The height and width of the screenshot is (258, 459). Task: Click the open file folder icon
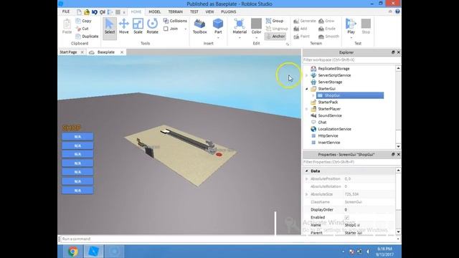point(87,12)
